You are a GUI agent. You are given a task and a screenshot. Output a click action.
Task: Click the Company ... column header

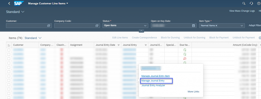[47, 45]
